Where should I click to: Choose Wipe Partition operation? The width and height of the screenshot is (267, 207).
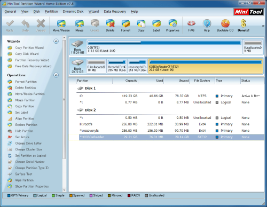[x=25, y=180]
